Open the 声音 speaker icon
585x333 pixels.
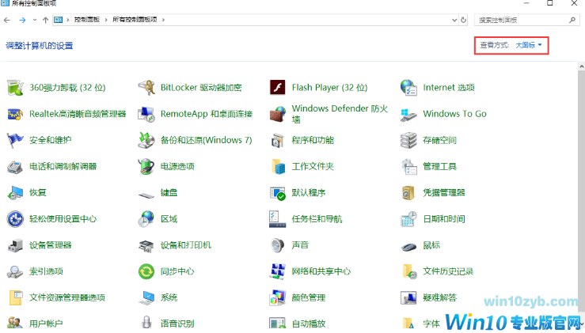pyautogui.click(x=278, y=245)
